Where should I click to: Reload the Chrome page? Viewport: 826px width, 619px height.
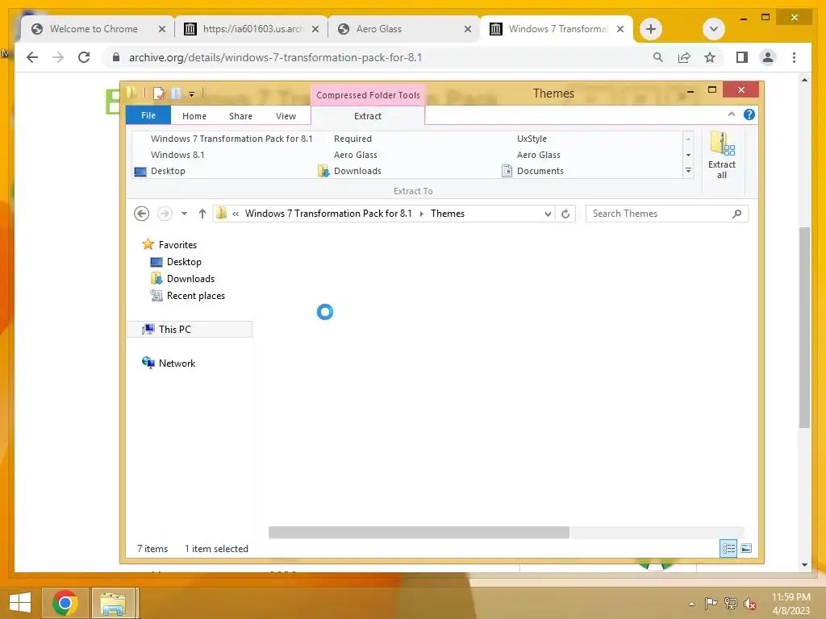pos(84,57)
